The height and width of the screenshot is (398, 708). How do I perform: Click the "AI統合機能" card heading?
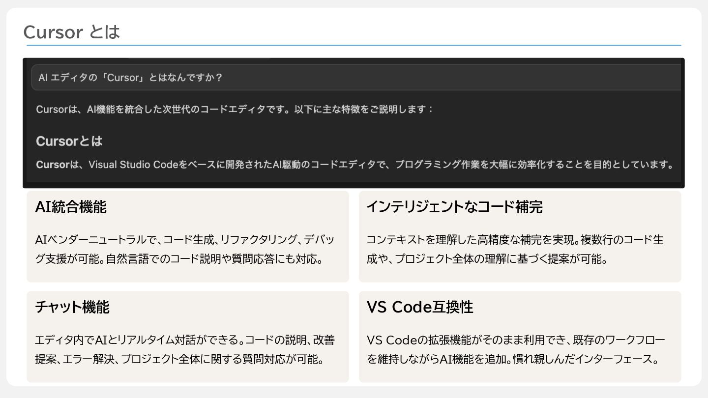coord(71,207)
